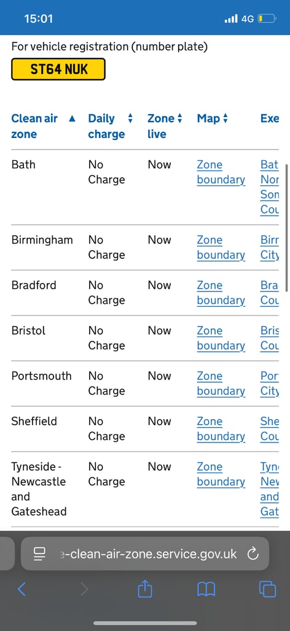Open the Bath Zone boundary link
Viewport: 290px width, 631px height.
click(x=221, y=173)
